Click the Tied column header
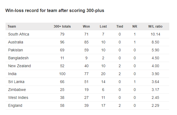 (x=120, y=26)
